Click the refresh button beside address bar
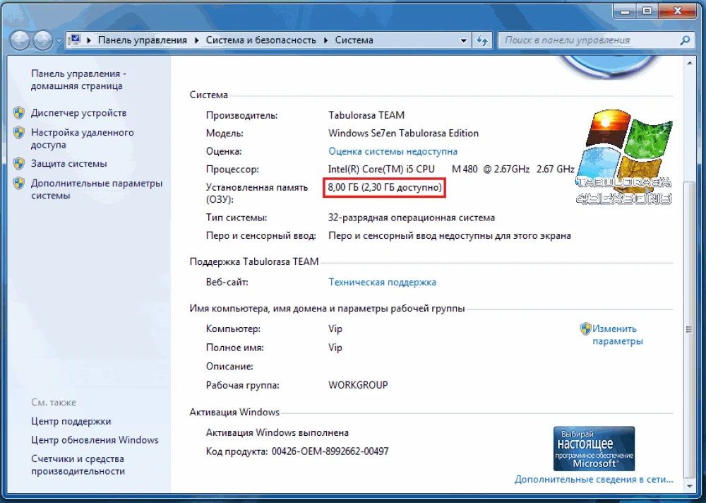 coord(482,40)
